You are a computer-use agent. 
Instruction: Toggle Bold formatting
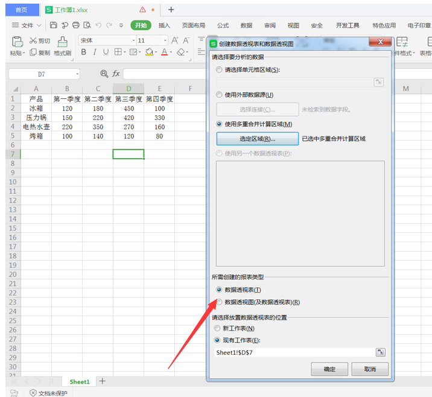[84, 52]
